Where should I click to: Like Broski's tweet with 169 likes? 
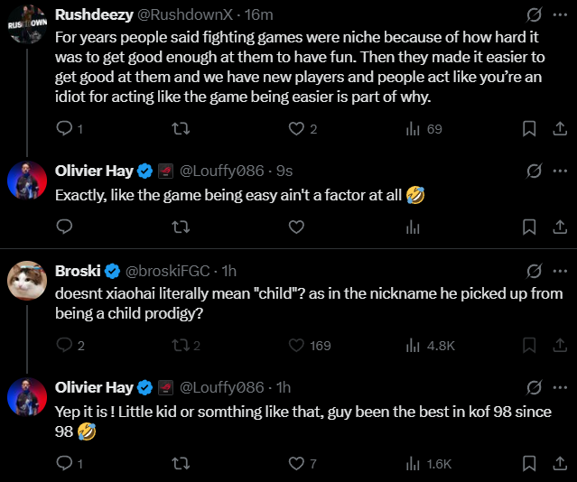point(295,345)
